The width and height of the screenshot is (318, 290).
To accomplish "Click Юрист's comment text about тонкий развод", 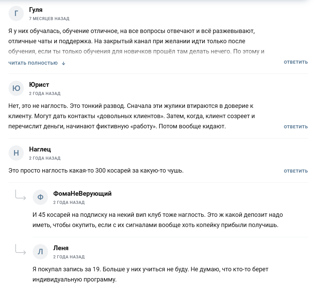I will [131, 116].
